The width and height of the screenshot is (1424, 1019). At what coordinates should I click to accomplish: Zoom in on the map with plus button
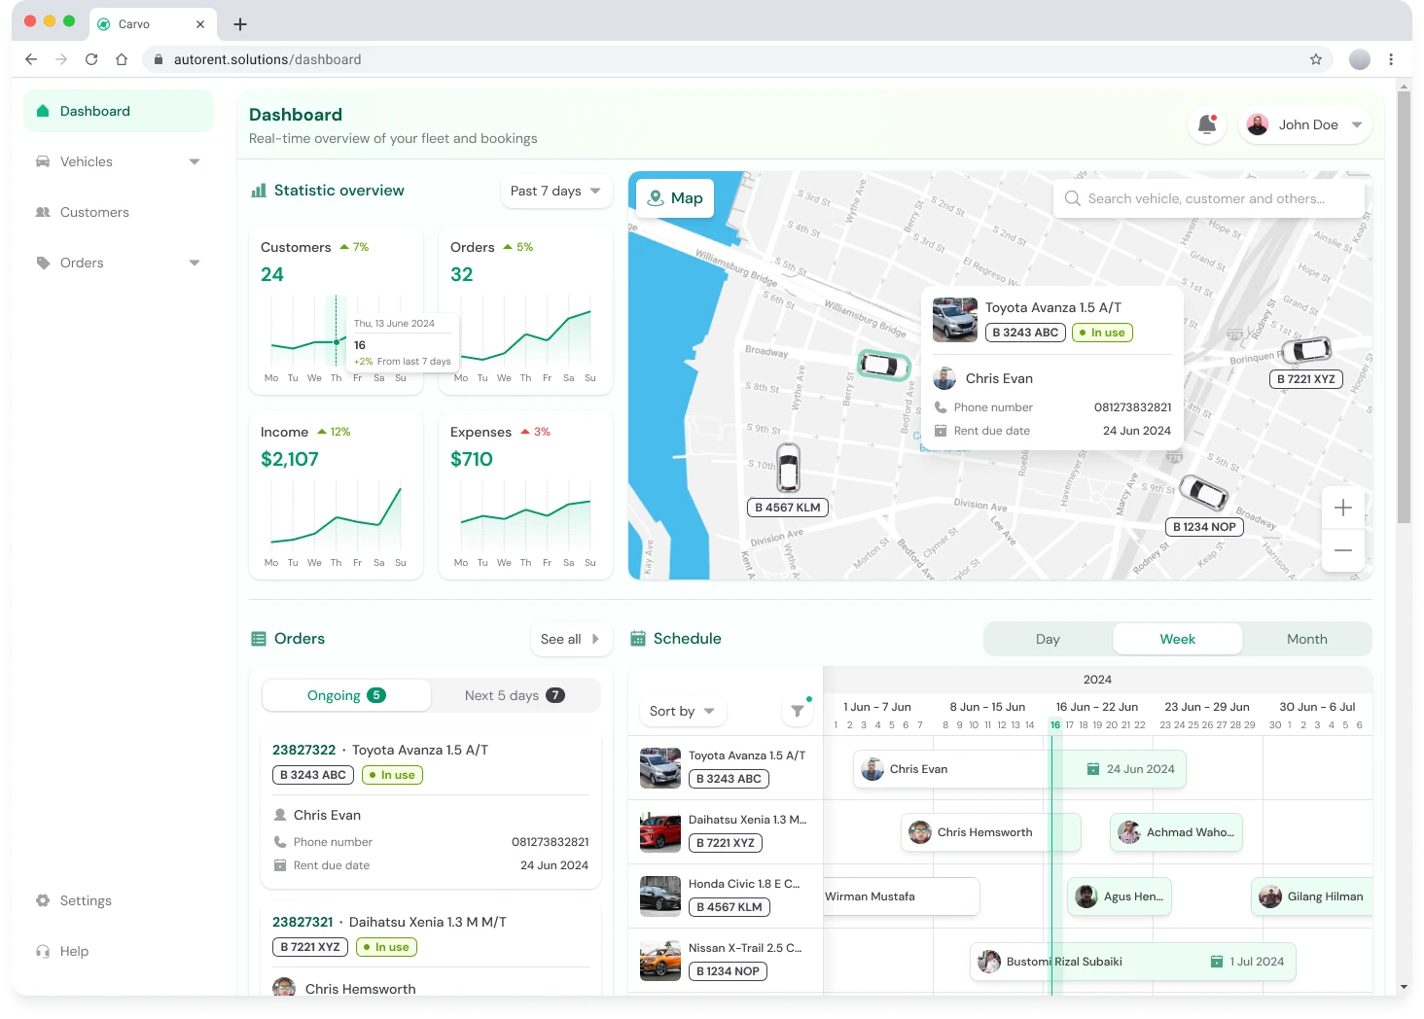[1342, 507]
